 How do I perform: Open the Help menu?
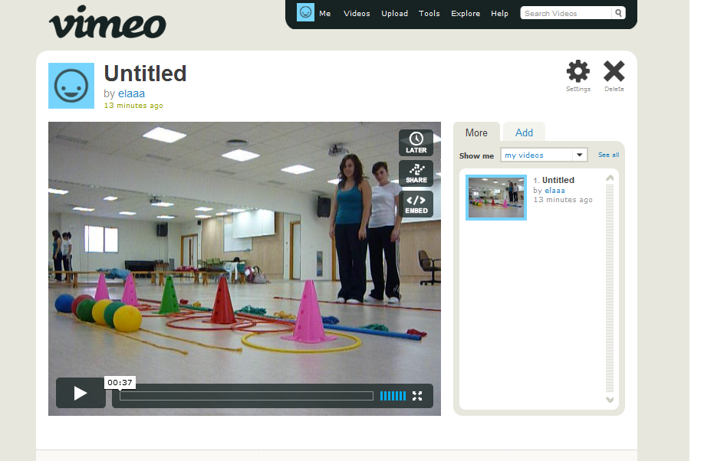coord(499,14)
